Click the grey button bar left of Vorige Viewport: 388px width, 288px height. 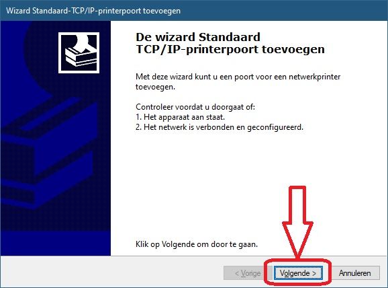click(x=111, y=272)
